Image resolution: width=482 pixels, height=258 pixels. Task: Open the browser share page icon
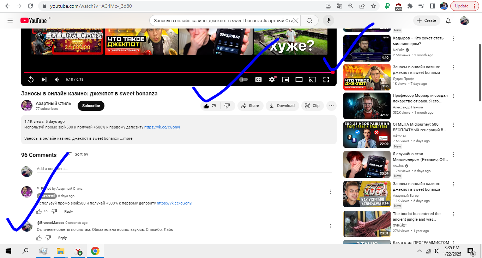362,6
